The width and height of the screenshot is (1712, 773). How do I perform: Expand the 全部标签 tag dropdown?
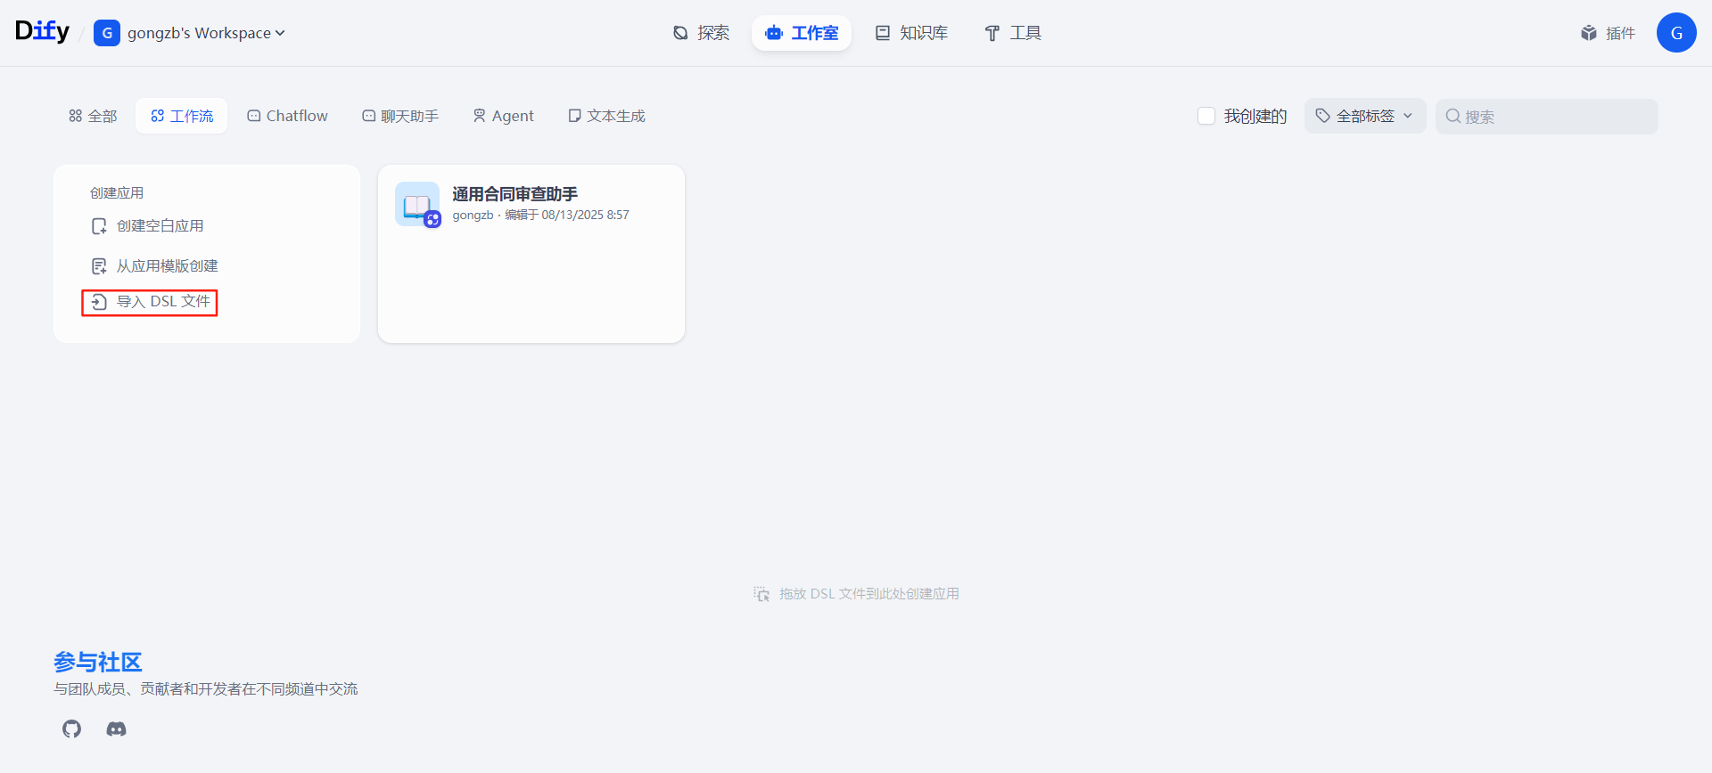pos(1364,116)
